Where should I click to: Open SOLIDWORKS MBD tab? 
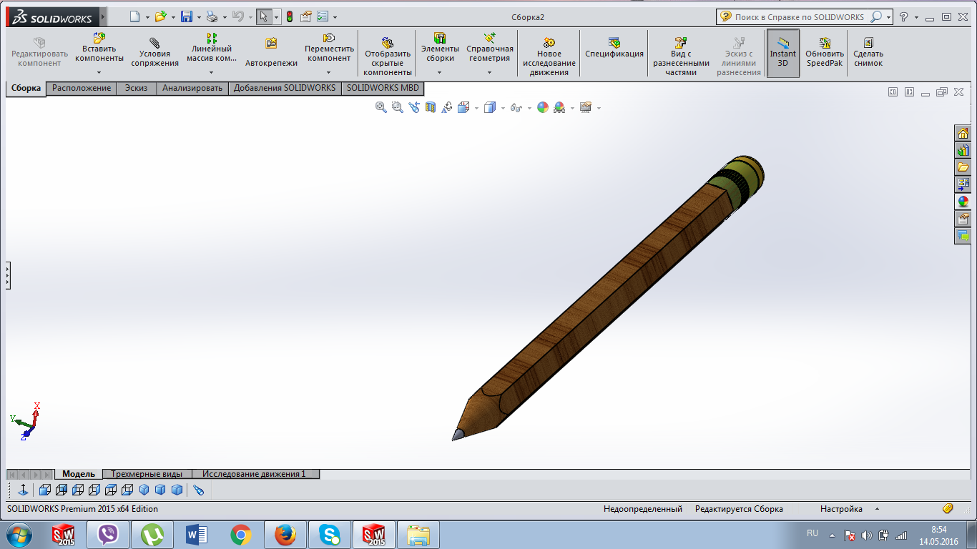point(383,88)
